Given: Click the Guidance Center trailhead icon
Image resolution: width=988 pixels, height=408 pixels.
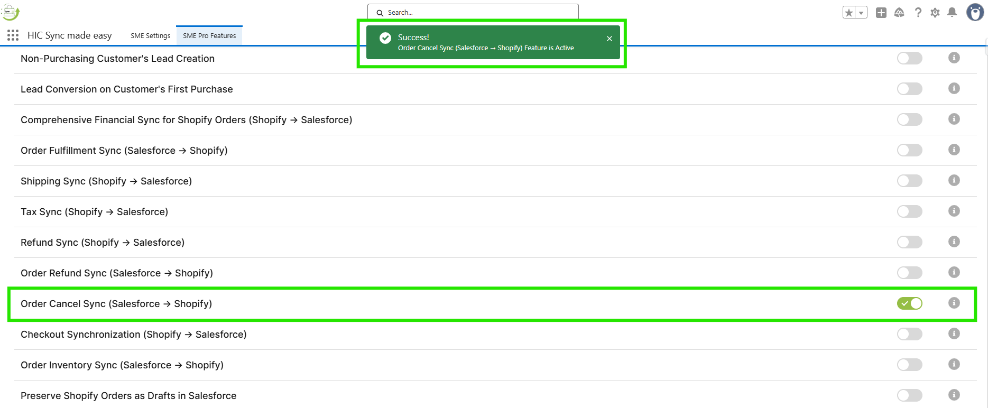Looking at the screenshot, I should [x=899, y=13].
